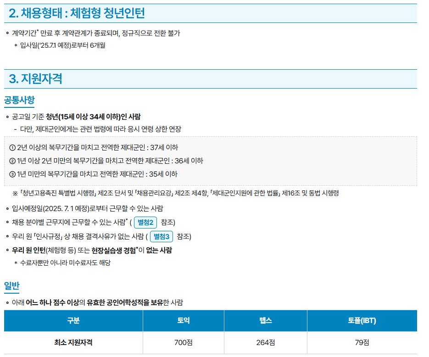This screenshot has width=429, height=357.
Task: Select the 구분 table header
Action: tap(73, 320)
